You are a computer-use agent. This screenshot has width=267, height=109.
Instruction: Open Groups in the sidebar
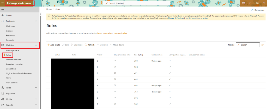[9, 31]
